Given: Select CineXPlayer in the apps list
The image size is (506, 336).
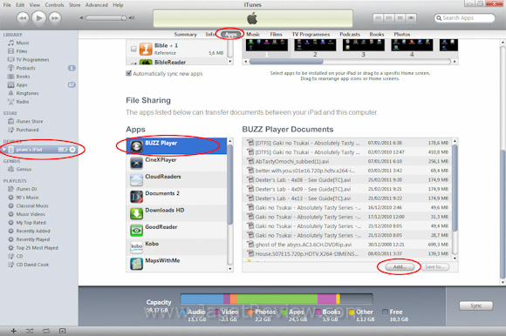Looking at the screenshot, I should 176,163.
